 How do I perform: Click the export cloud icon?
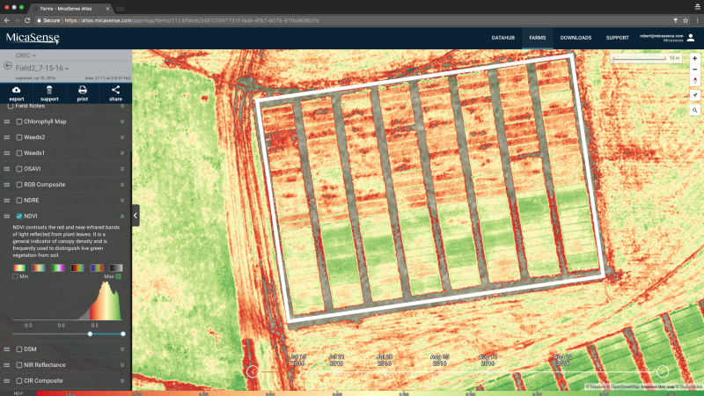(17, 90)
